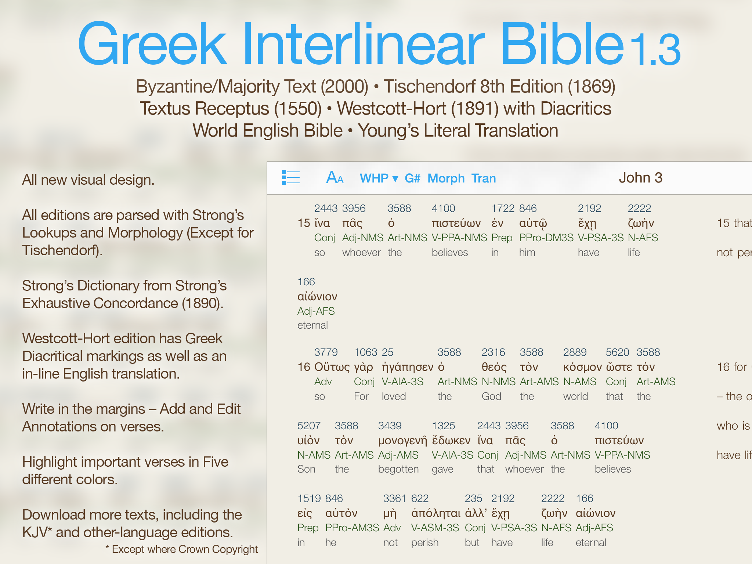Image resolution: width=752 pixels, height=564 pixels.
Task: Click the John 3 chapter title
Action: pos(640,178)
